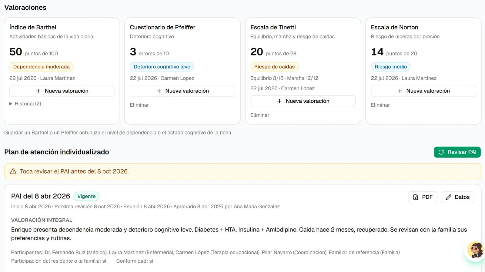This screenshot has height=272, width=485.
Task: Add Nueva valoración for Cuestionario de Pfeiffer
Action: coord(182,91)
